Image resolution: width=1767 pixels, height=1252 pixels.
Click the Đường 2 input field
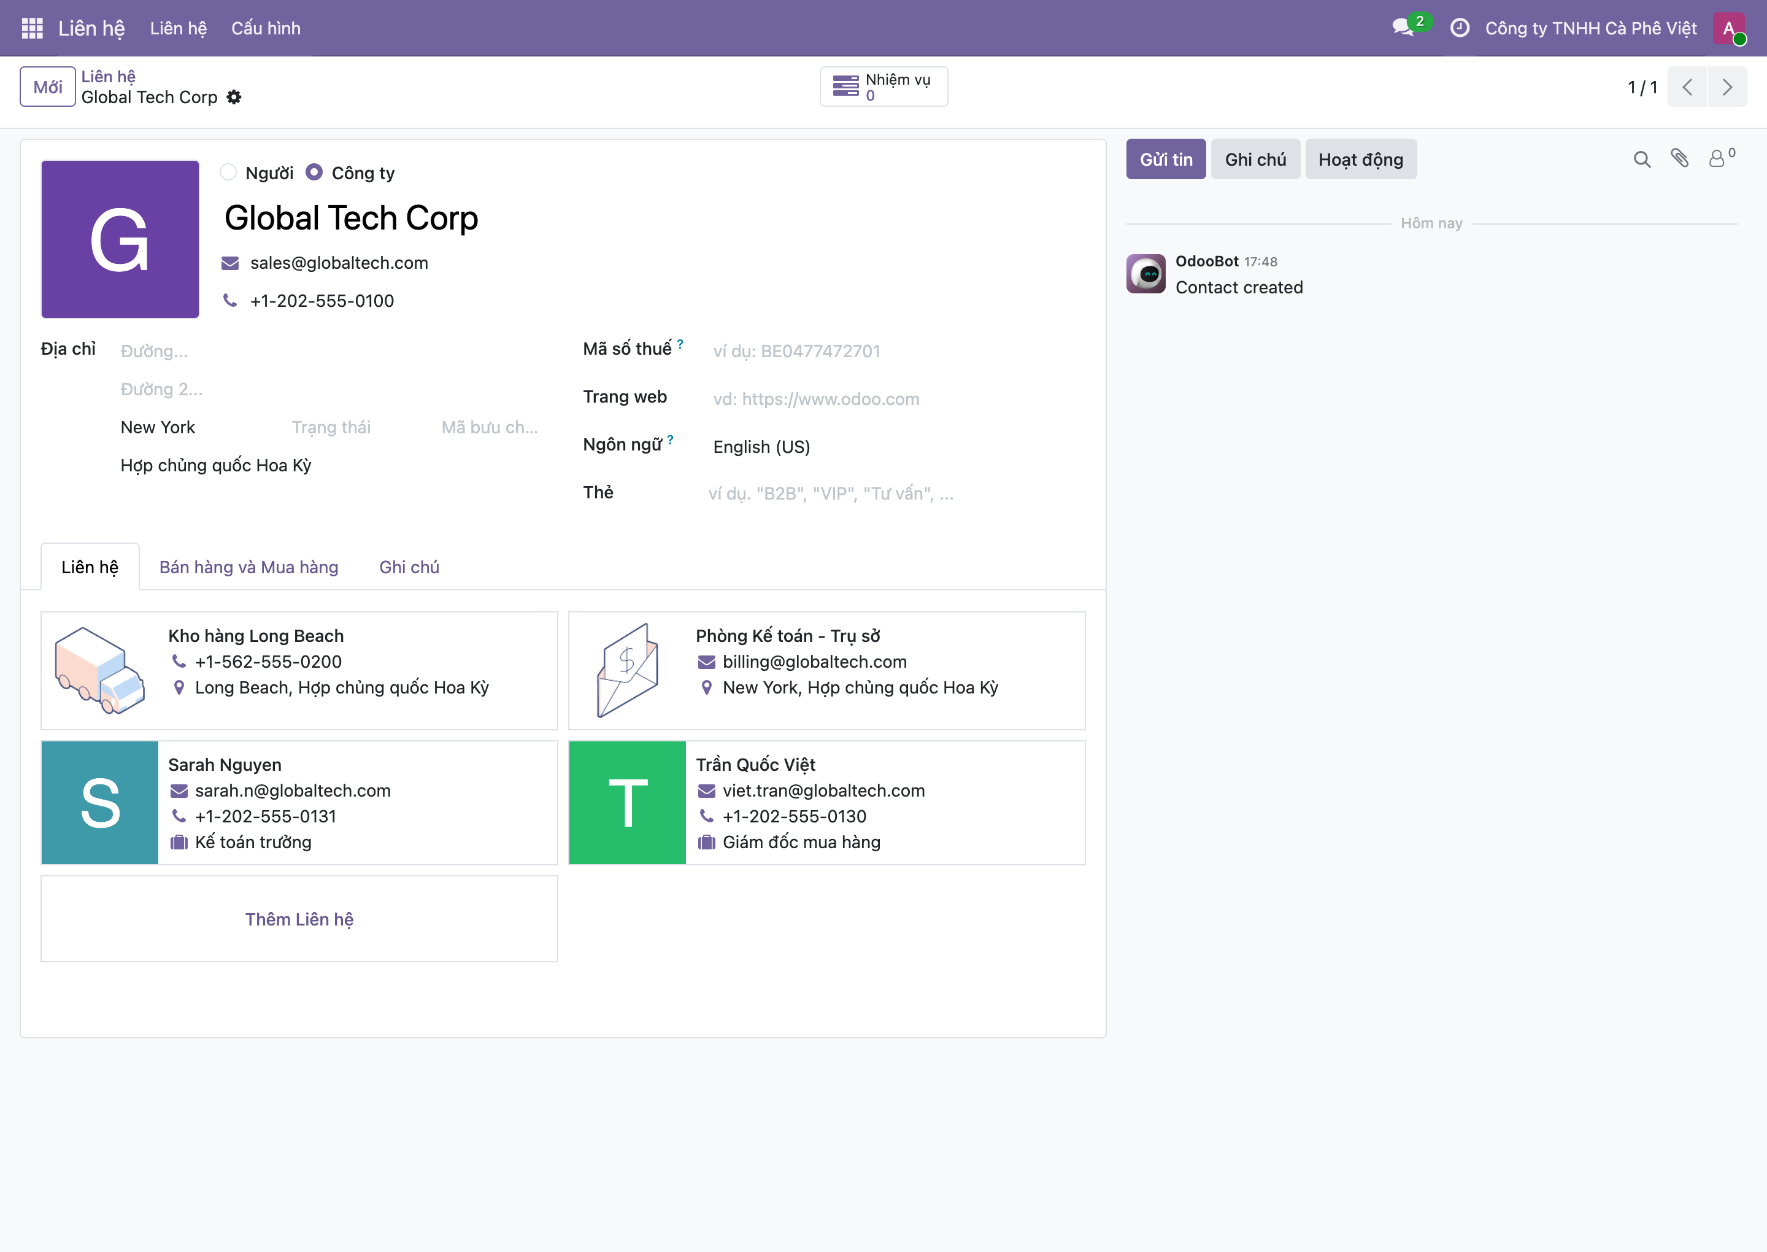(x=331, y=389)
